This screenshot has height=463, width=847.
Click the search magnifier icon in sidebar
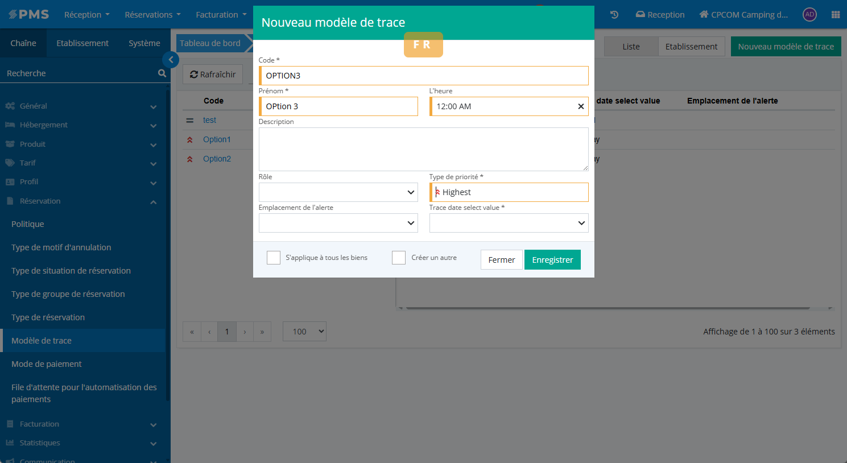tap(162, 73)
